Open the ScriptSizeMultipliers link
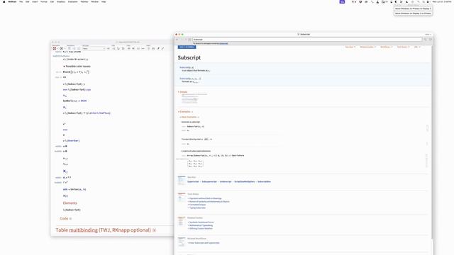454x255 pixels. 244,181
